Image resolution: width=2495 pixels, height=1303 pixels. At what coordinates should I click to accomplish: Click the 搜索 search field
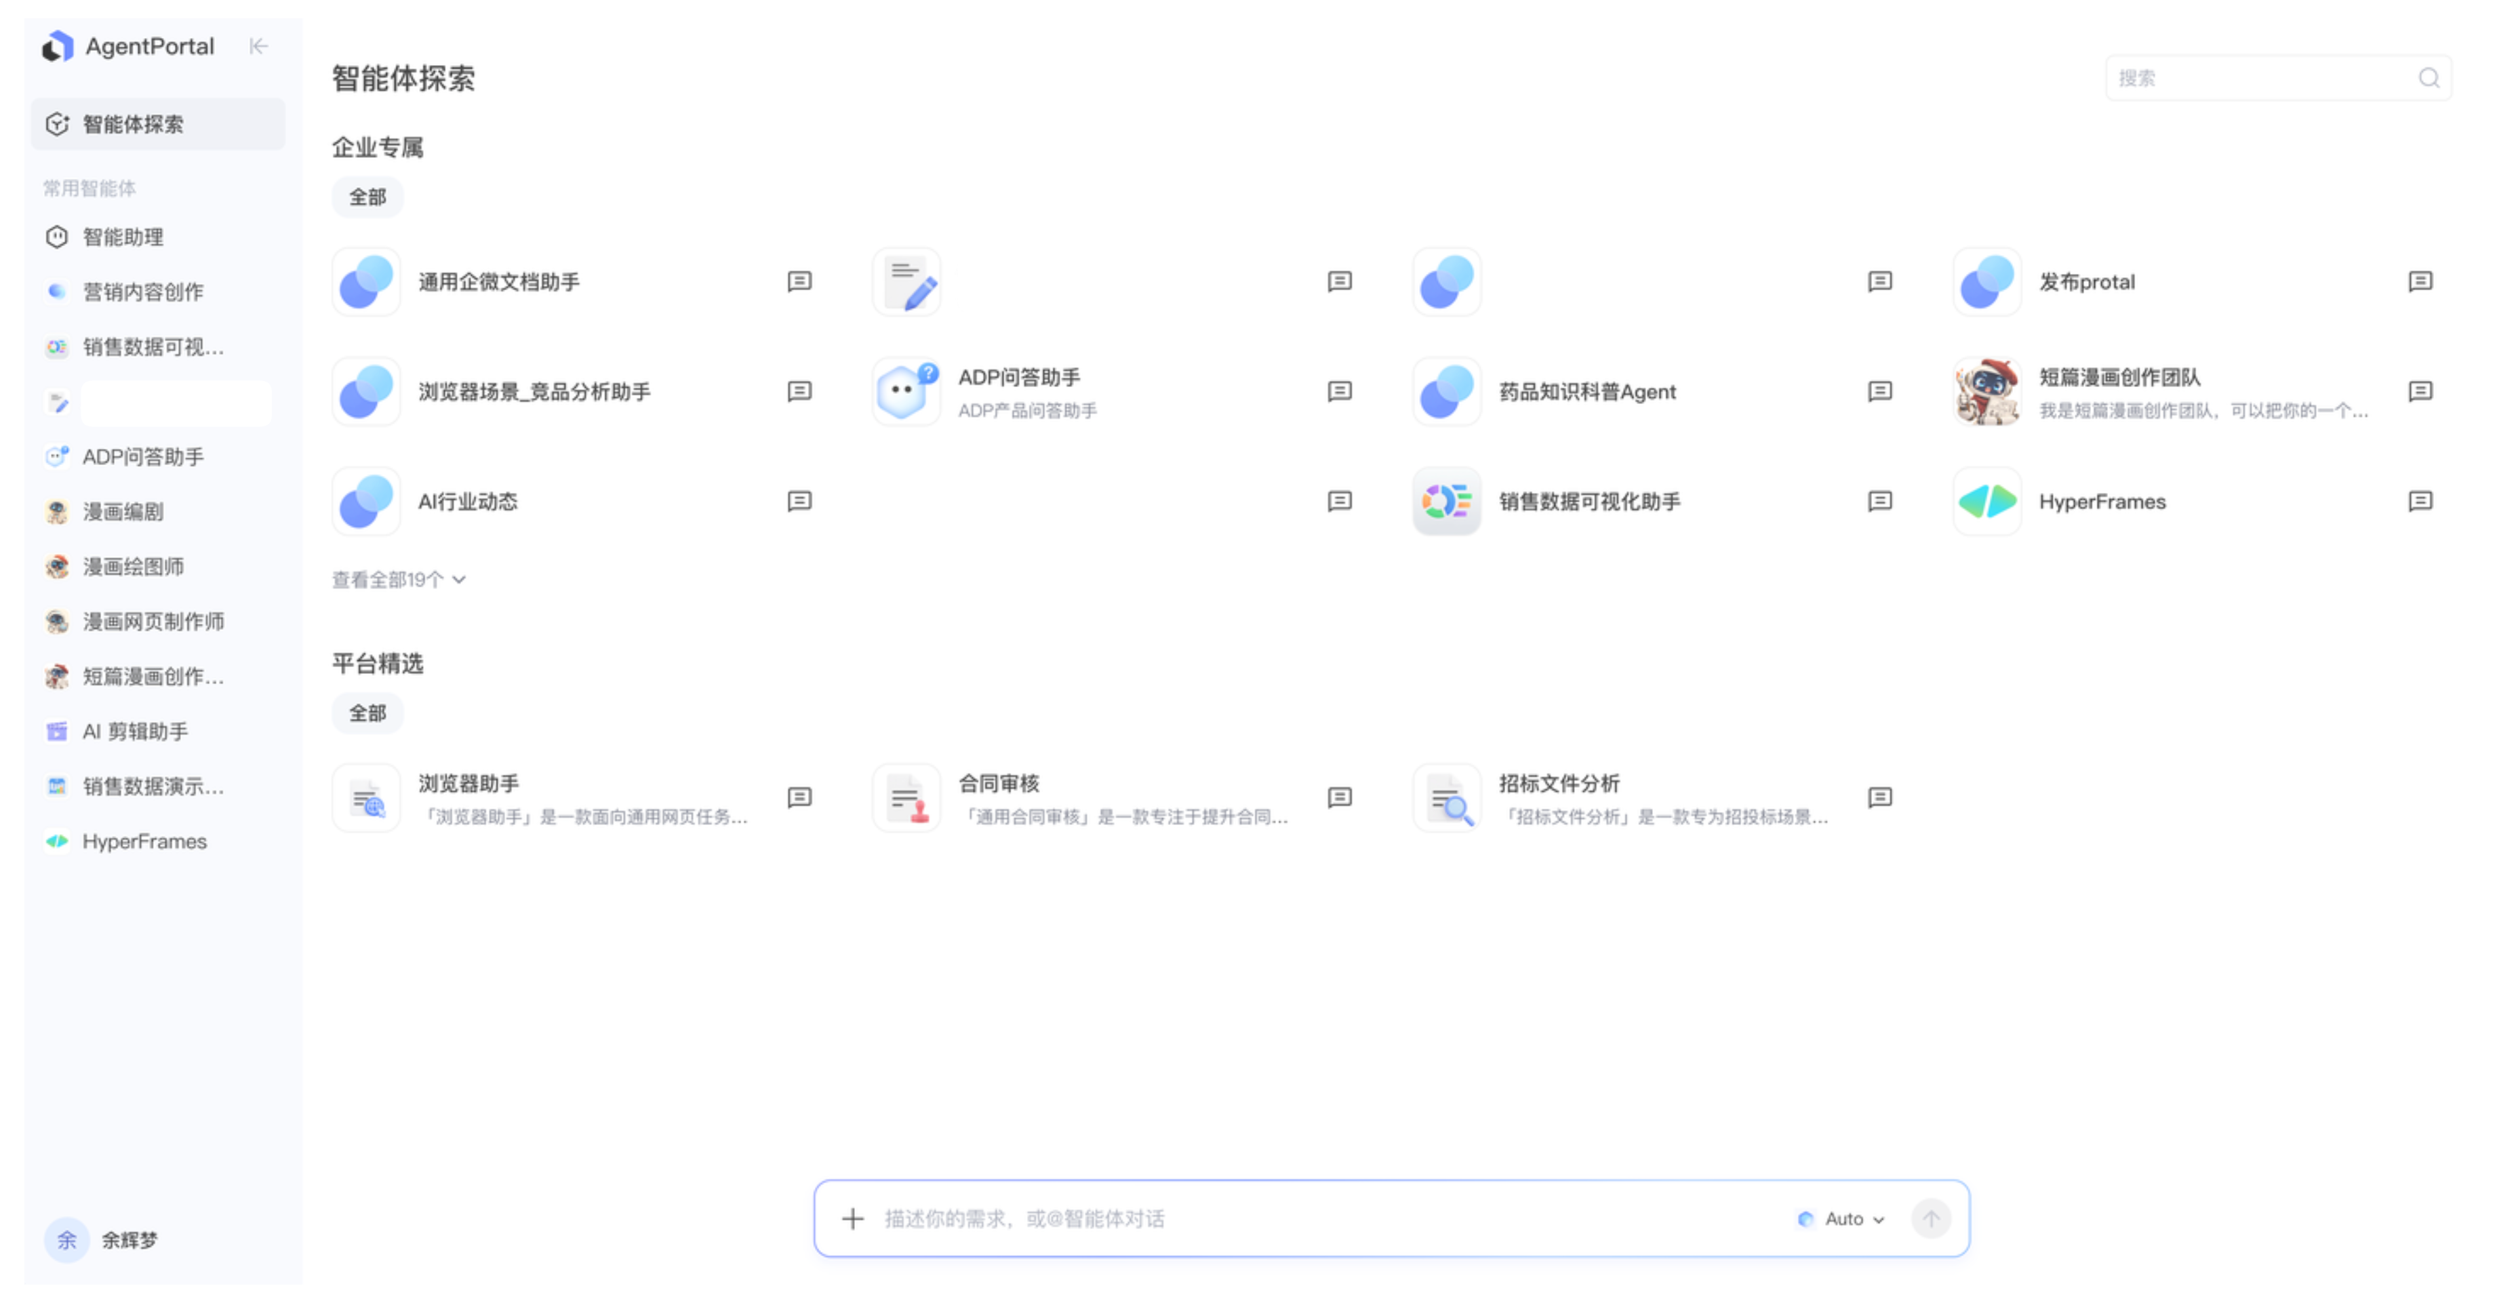pyautogui.click(x=2277, y=77)
